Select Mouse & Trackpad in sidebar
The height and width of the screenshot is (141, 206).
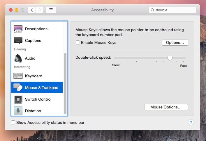tap(37, 88)
